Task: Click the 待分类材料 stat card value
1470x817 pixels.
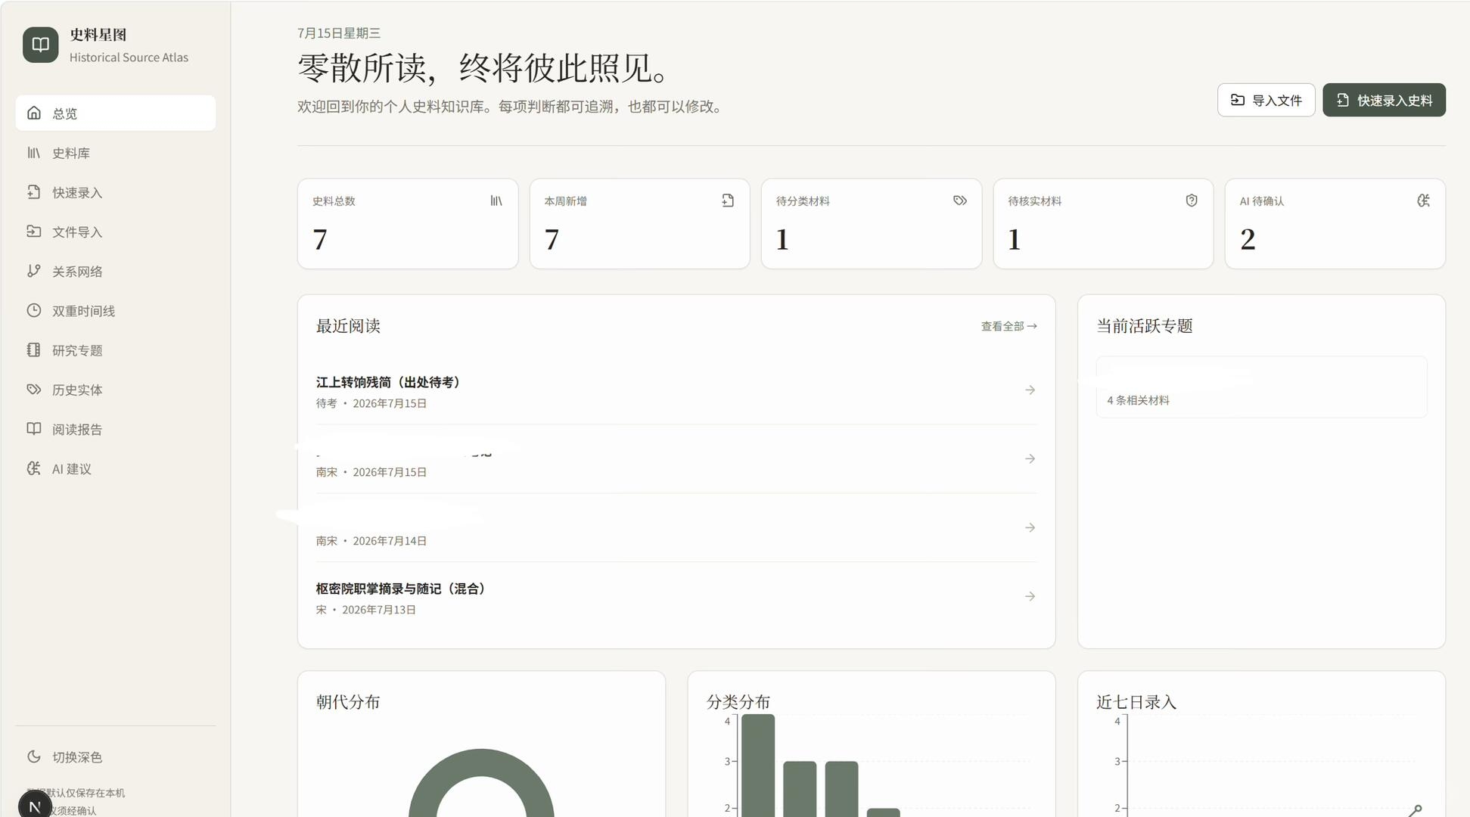Action: (x=782, y=240)
